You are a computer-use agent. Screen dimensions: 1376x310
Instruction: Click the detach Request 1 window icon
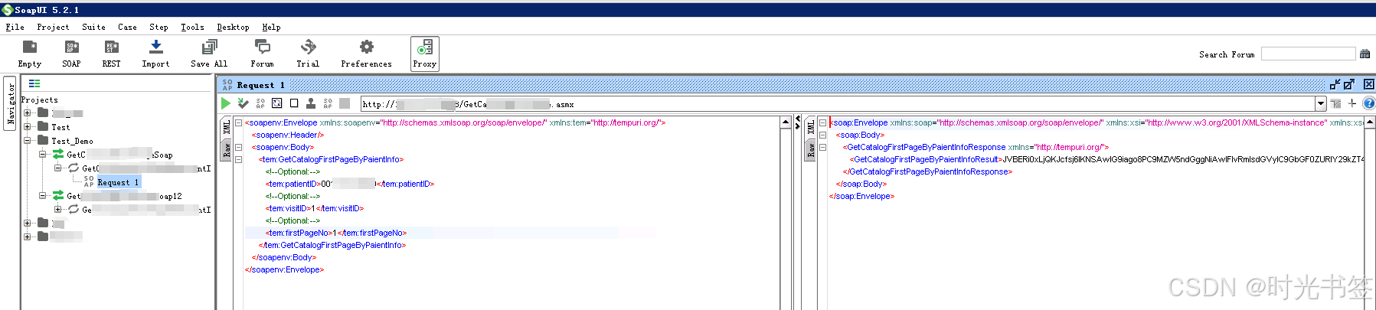1335,84
